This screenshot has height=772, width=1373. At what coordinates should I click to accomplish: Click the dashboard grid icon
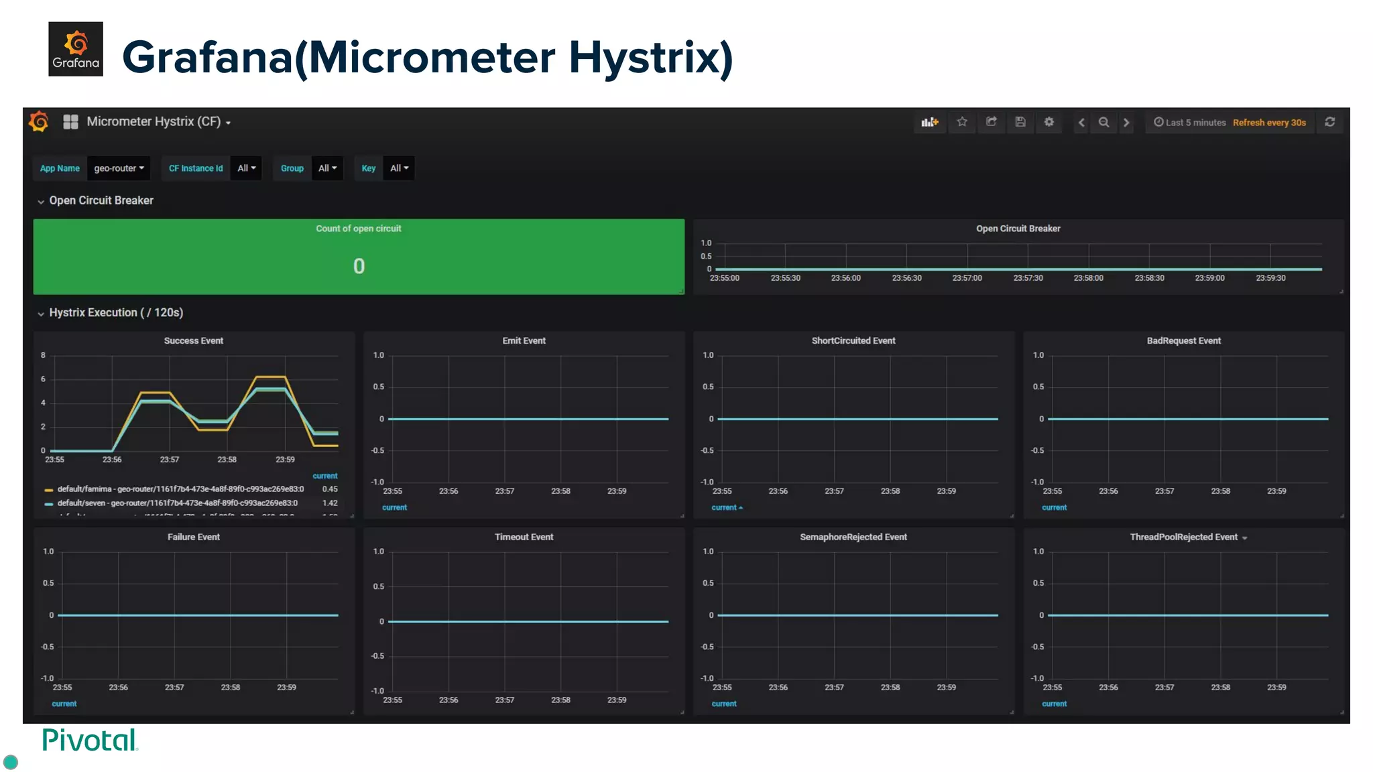(x=70, y=122)
